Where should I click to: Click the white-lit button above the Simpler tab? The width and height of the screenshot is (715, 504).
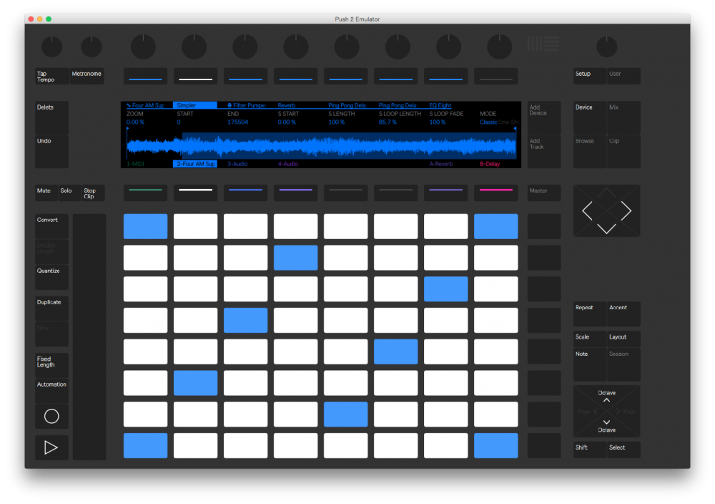tap(196, 76)
